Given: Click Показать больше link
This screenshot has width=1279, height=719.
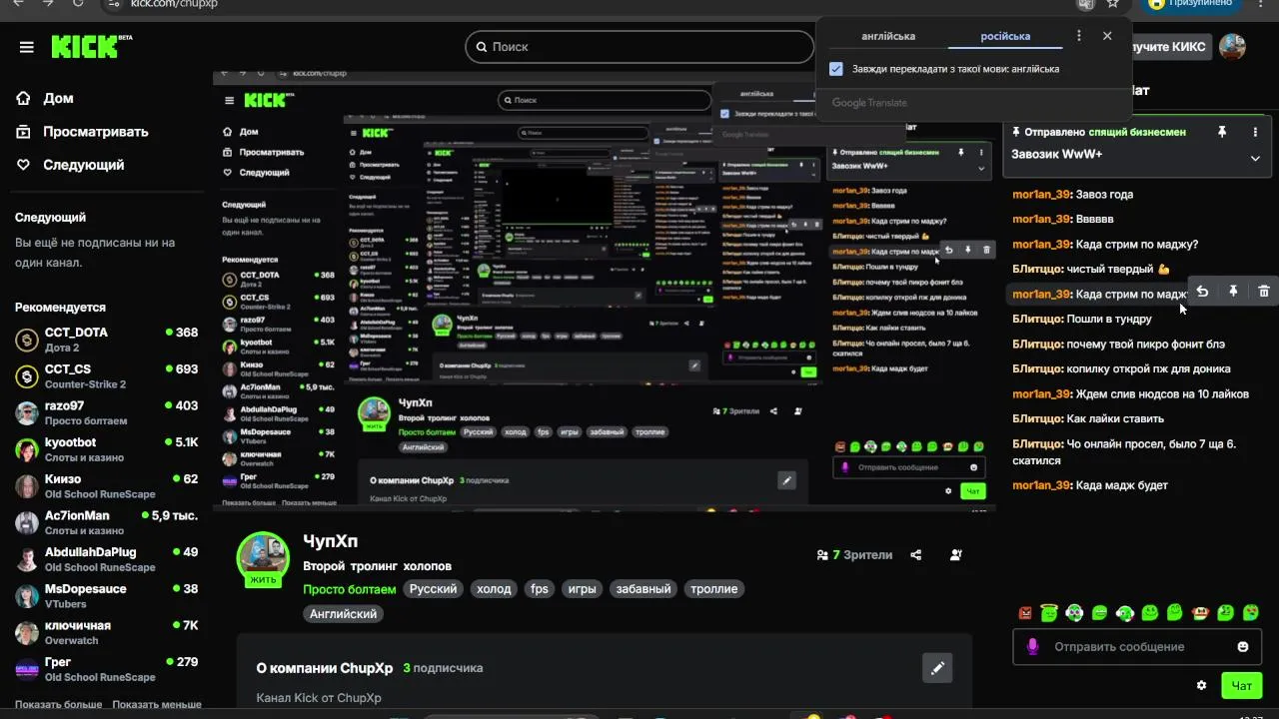Looking at the screenshot, I should pyautogui.click(x=58, y=705).
